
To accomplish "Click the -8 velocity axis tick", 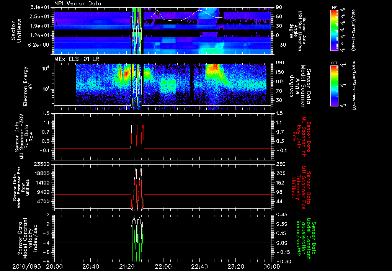I will coord(47,261).
